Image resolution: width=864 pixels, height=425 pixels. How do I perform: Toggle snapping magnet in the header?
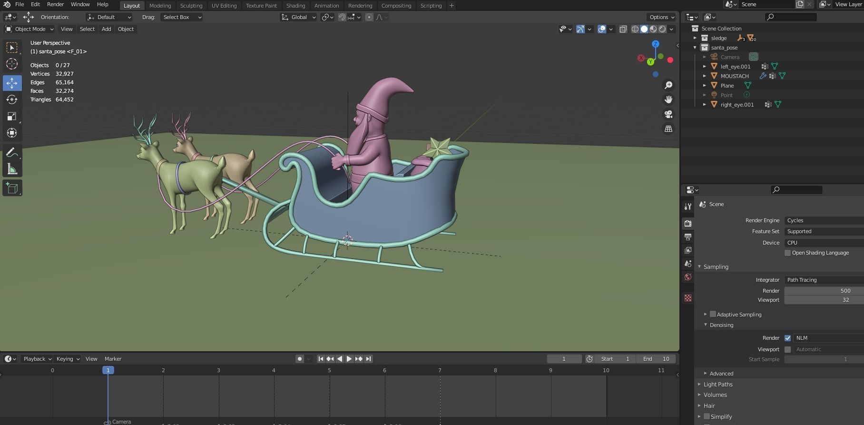[342, 17]
